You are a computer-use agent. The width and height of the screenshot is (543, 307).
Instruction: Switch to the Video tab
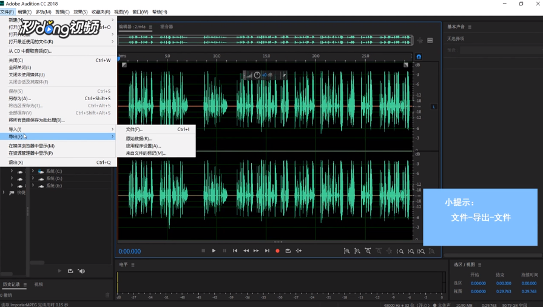click(38, 285)
